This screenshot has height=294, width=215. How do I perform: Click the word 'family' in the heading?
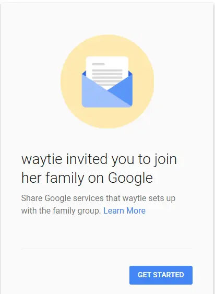[65, 178]
